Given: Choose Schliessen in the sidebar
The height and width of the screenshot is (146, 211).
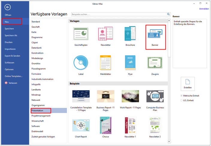Looking at the screenshot, I should pyautogui.click(x=9, y=62).
